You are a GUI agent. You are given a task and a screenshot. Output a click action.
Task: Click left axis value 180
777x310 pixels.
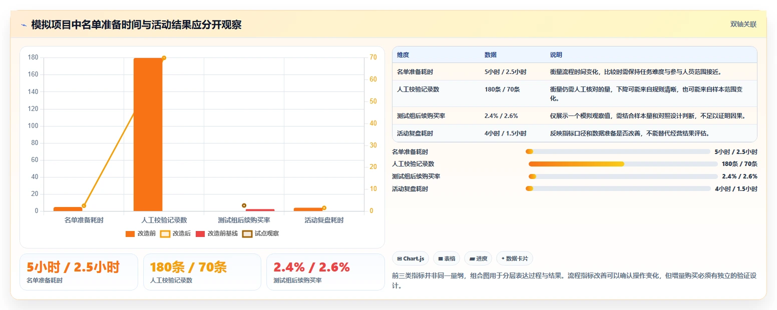point(33,57)
